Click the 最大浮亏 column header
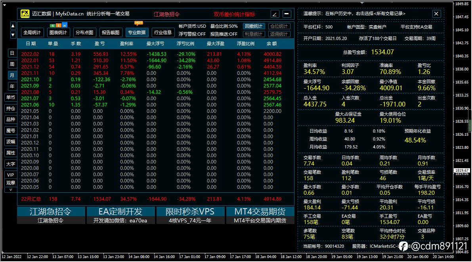 [155, 44]
